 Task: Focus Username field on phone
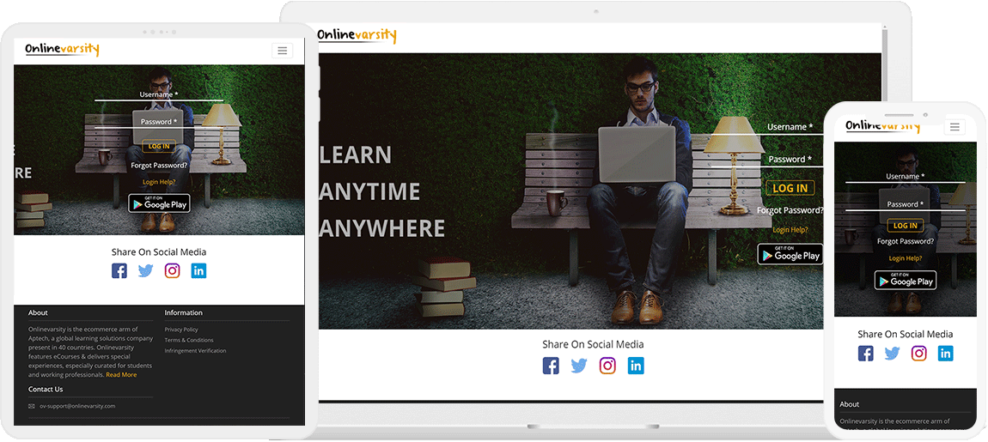coord(906,177)
